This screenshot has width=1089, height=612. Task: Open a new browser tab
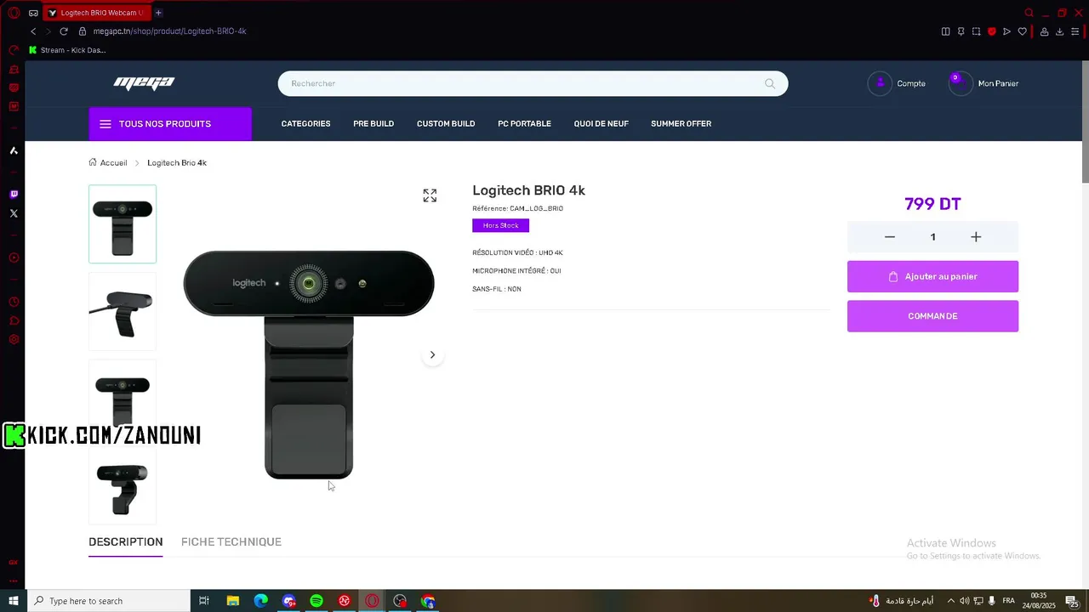pos(158,13)
